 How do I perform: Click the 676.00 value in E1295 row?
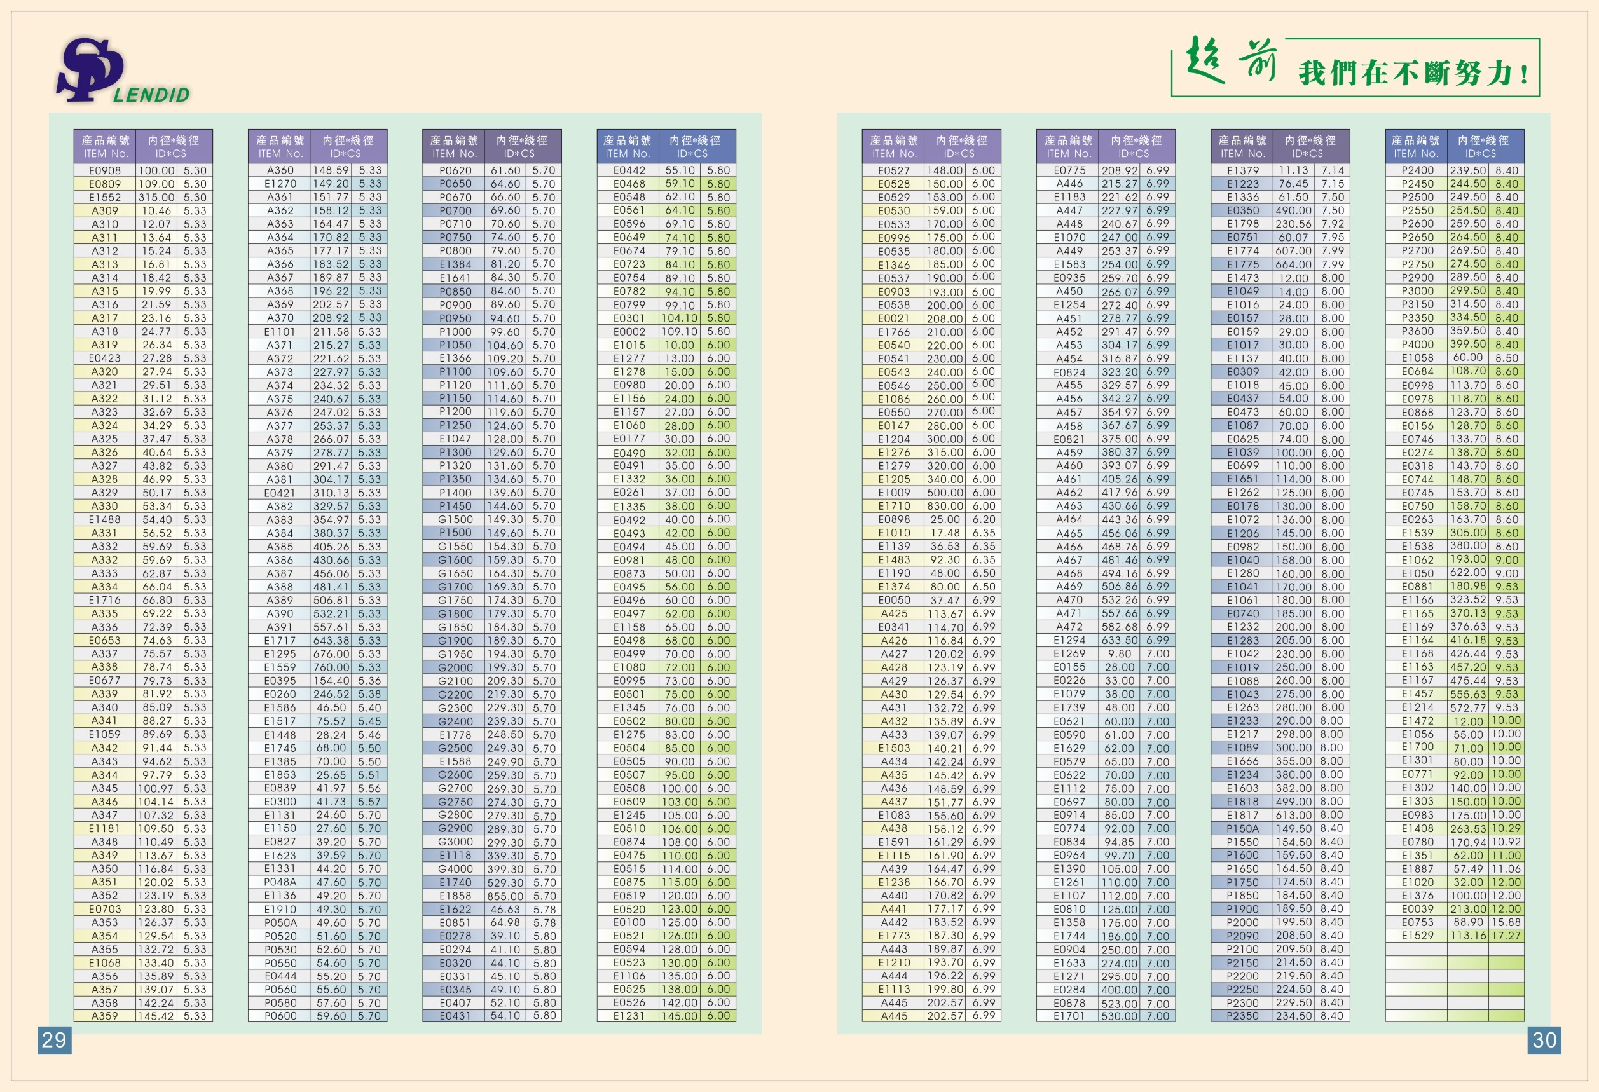(331, 654)
